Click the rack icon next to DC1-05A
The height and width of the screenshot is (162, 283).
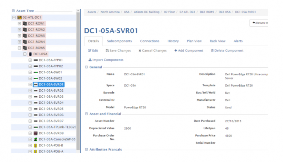[x=30, y=54]
